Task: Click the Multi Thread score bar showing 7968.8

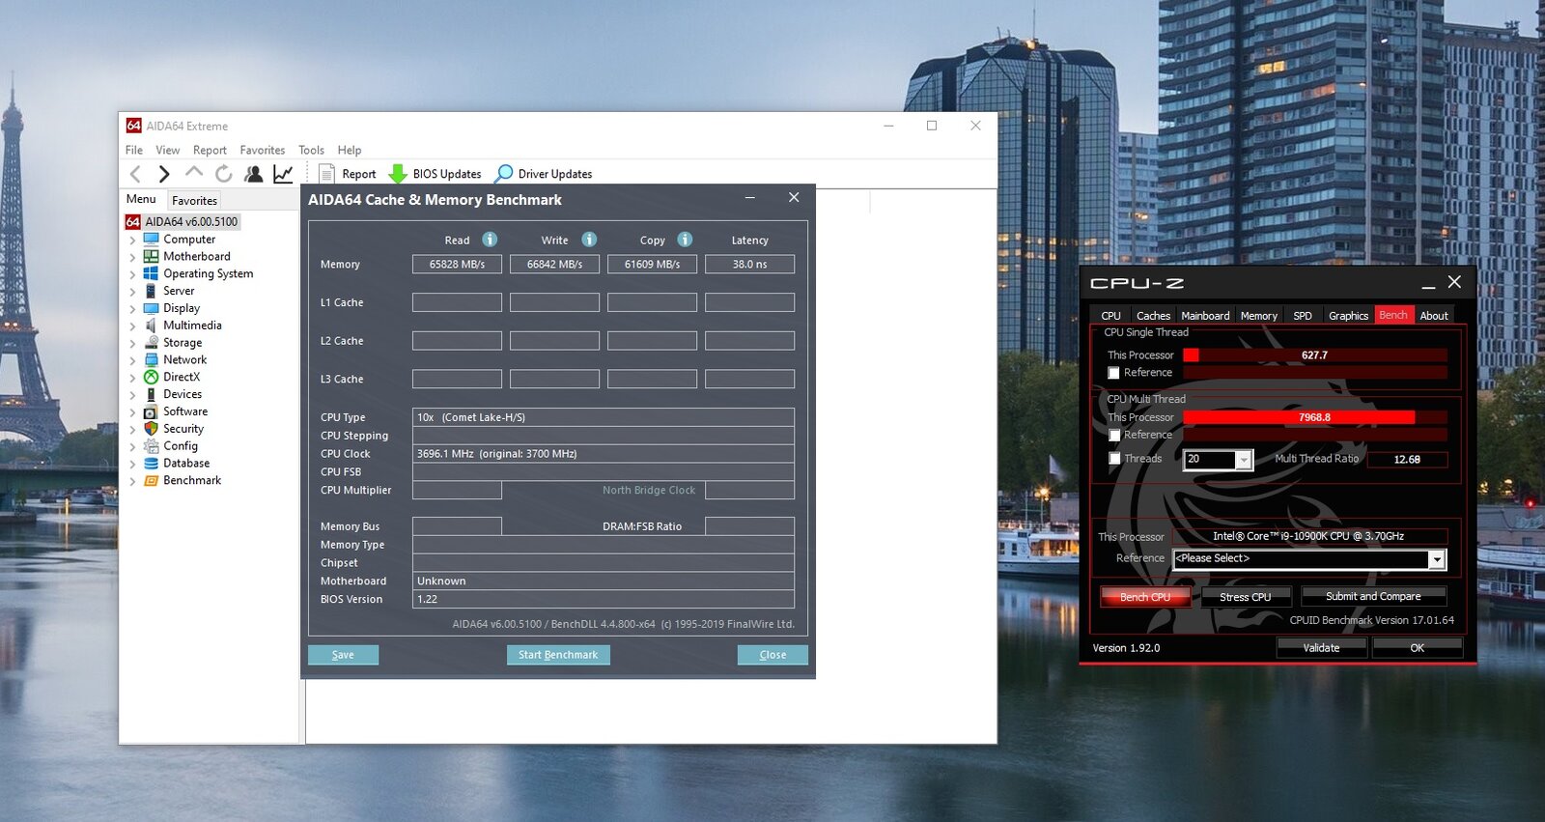Action: (1315, 417)
